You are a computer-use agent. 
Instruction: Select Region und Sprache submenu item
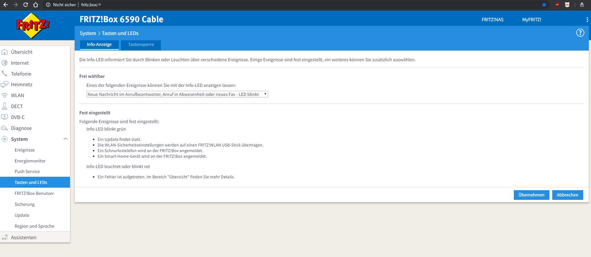(35, 226)
